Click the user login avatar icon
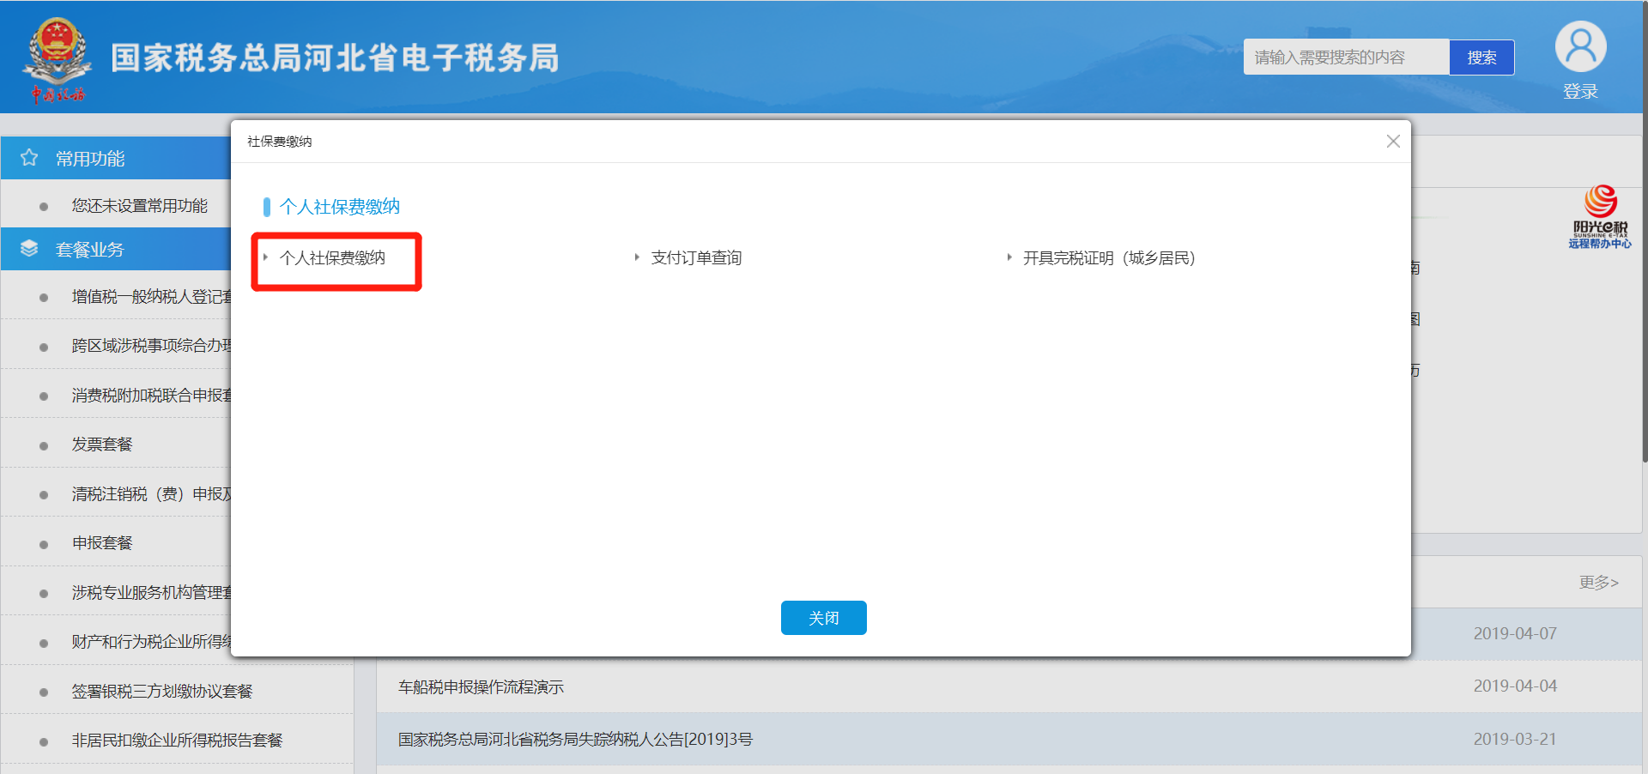 pos(1579,48)
